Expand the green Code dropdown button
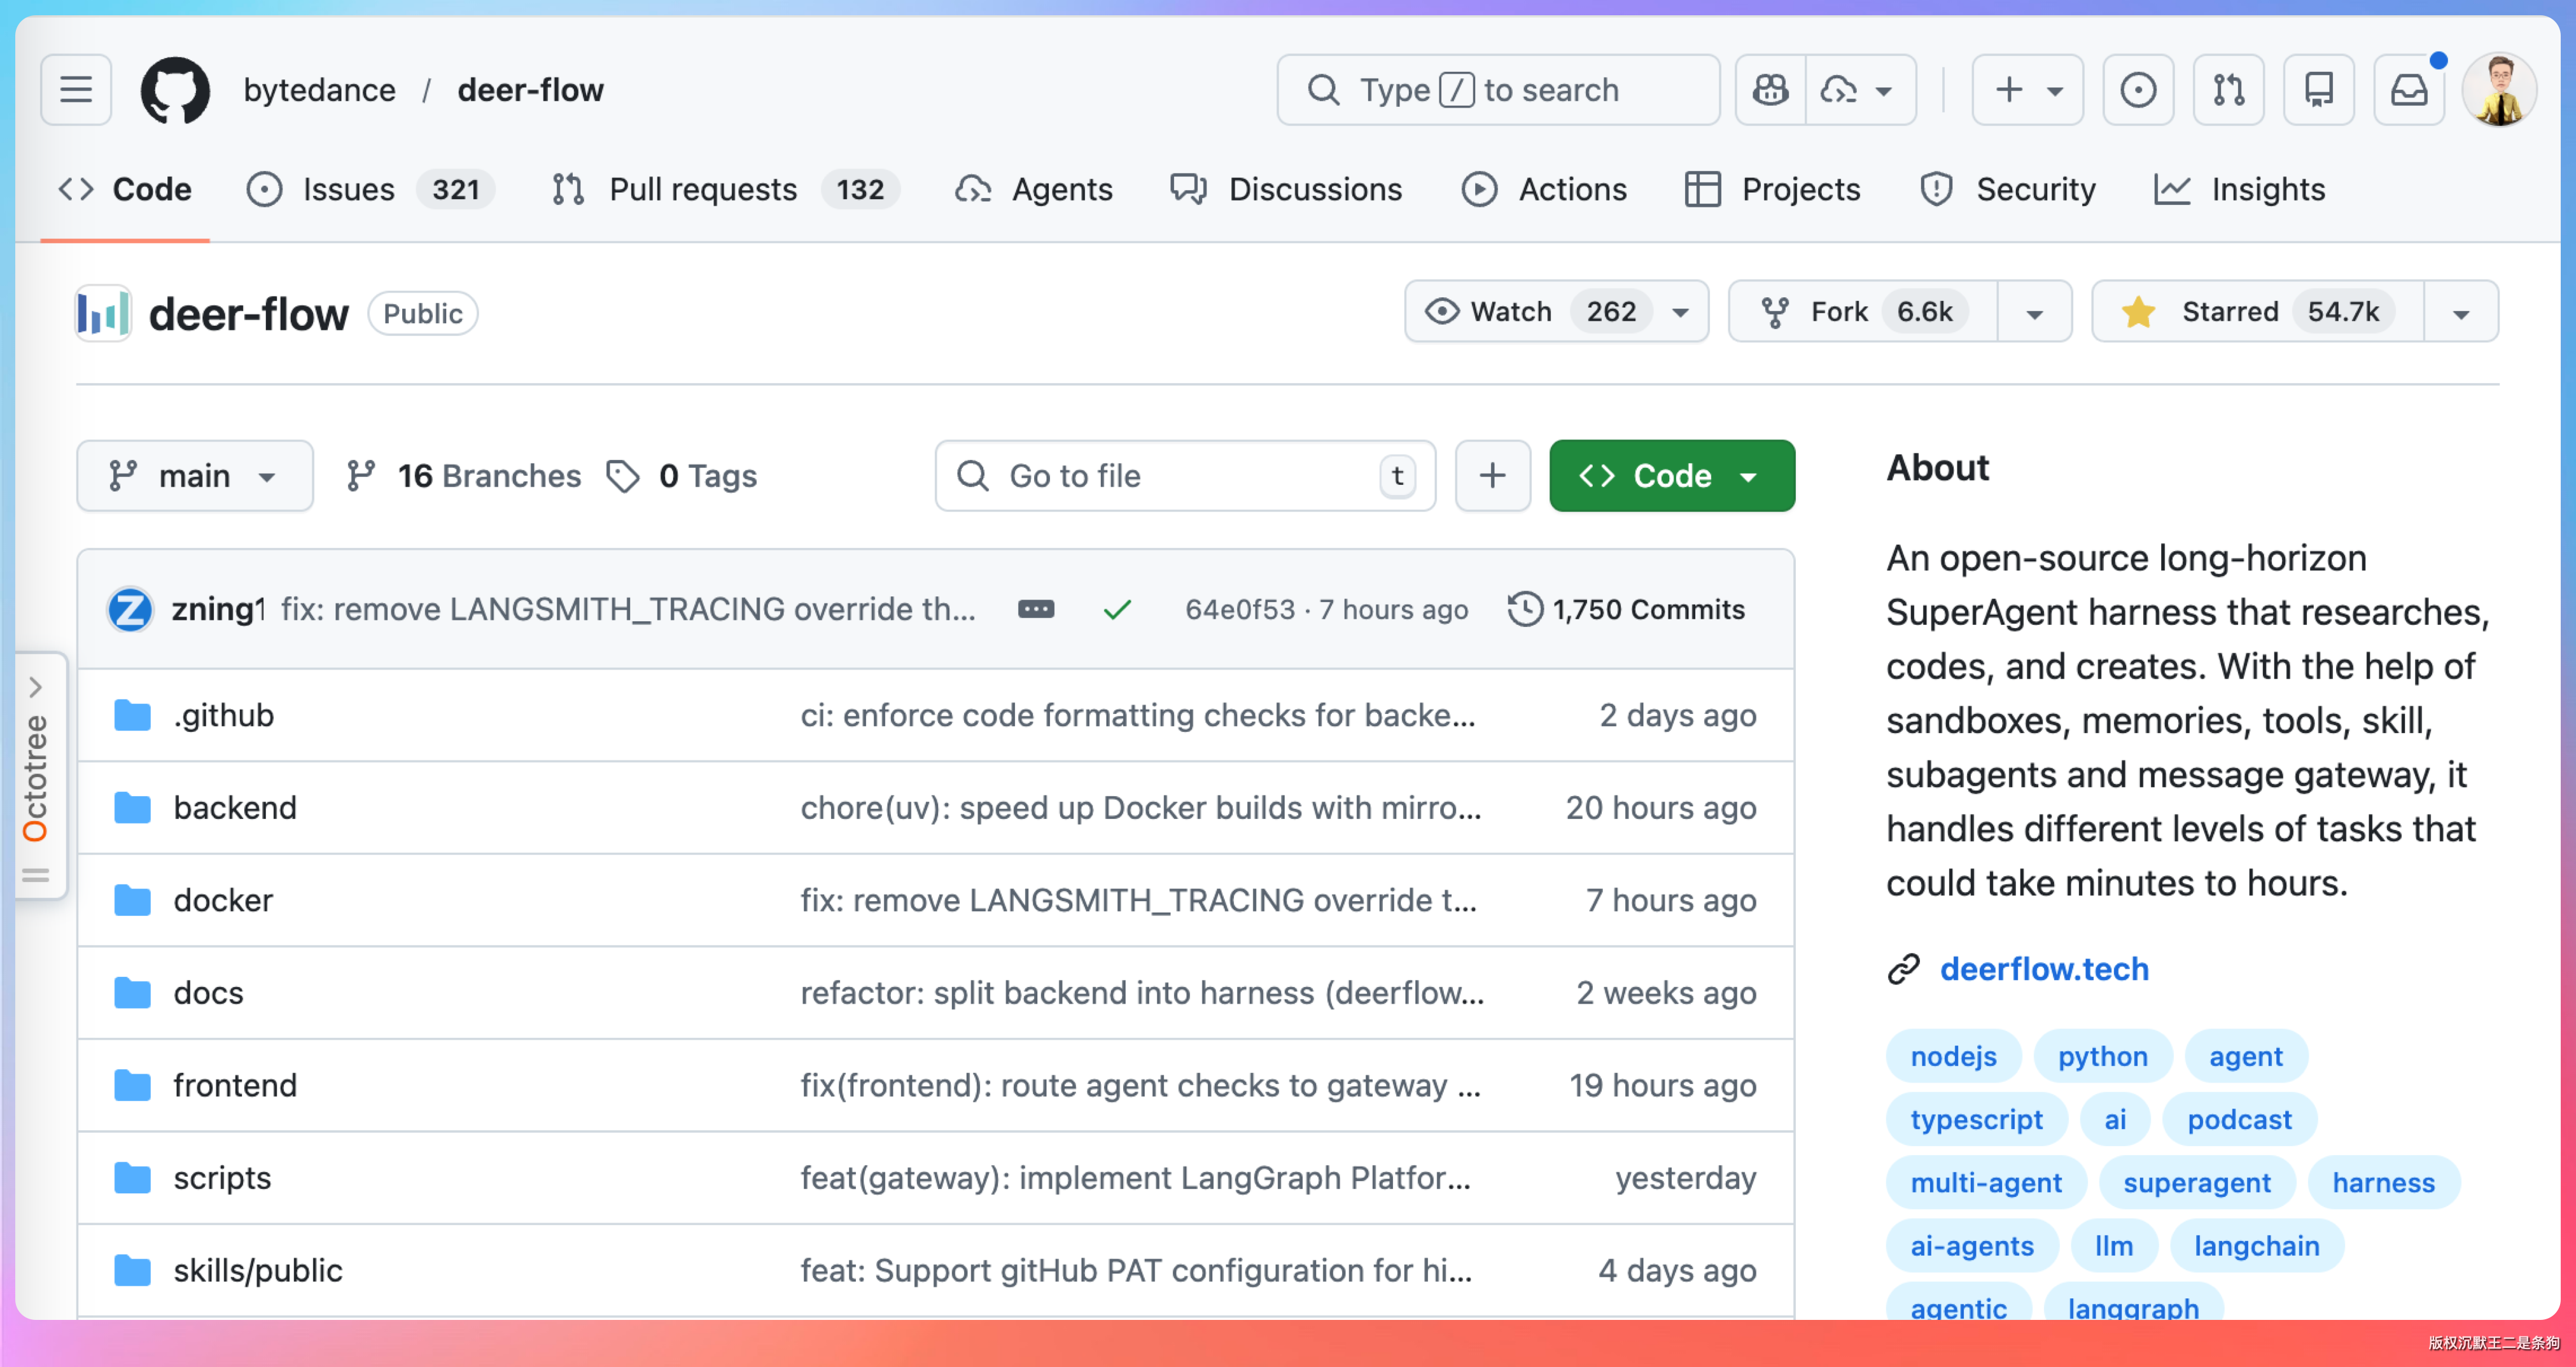The image size is (2576, 1367). 1671,476
